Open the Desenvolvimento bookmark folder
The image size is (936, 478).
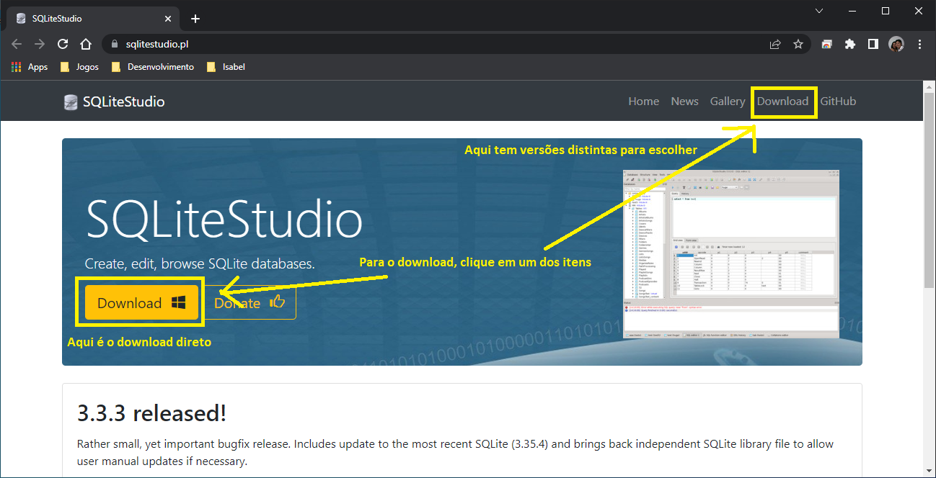pos(153,67)
